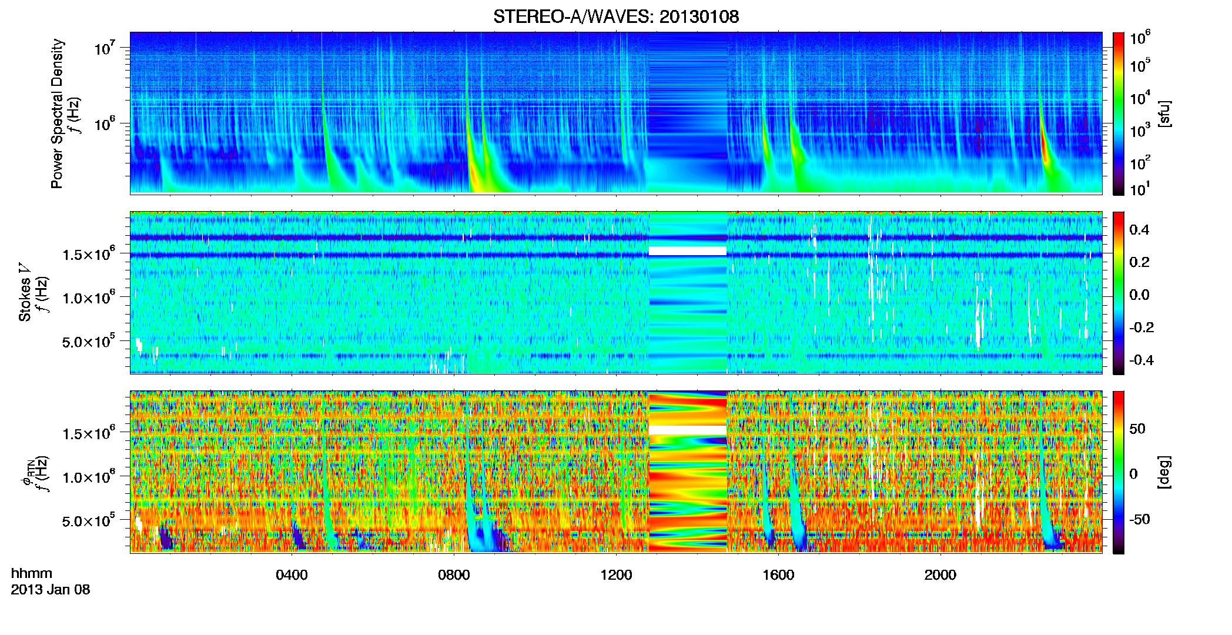Click the [deg] units label on bottom color bar
The image size is (1232, 635).
point(1164,472)
